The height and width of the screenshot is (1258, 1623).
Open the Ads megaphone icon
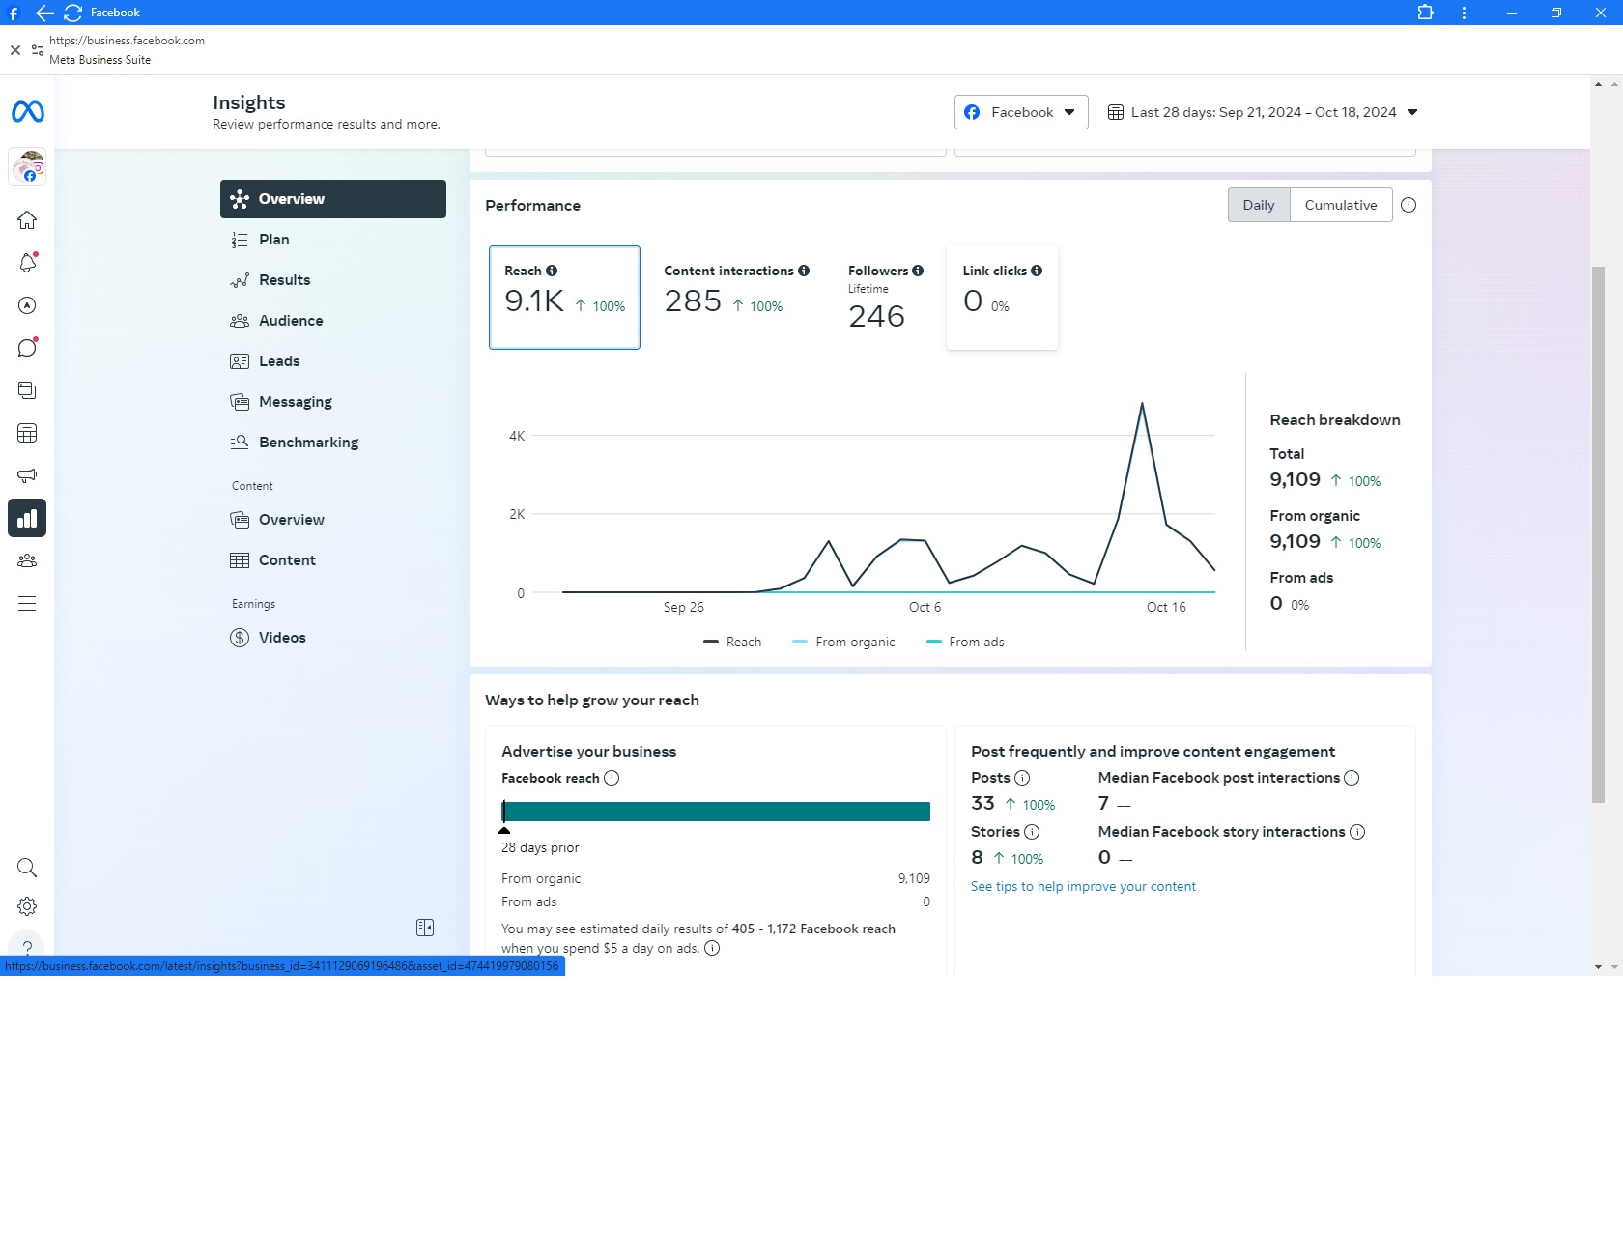[x=27, y=475]
